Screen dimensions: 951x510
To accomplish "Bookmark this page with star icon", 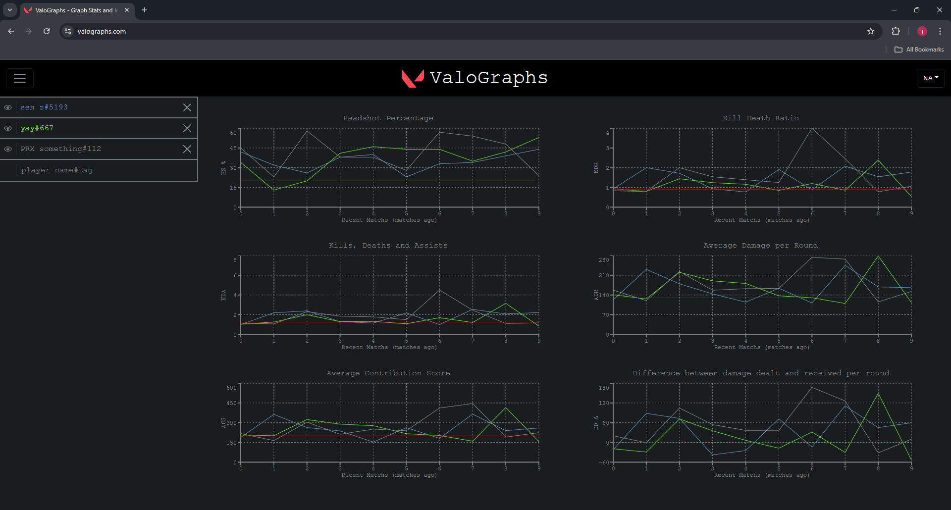I will (x=871, y=31).
